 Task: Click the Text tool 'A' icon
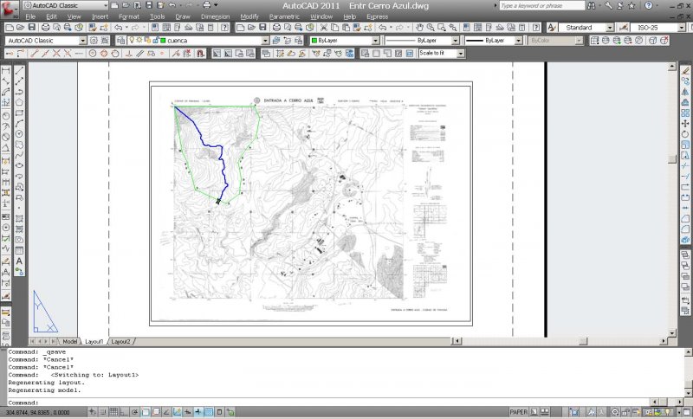[x=19, y=261]
